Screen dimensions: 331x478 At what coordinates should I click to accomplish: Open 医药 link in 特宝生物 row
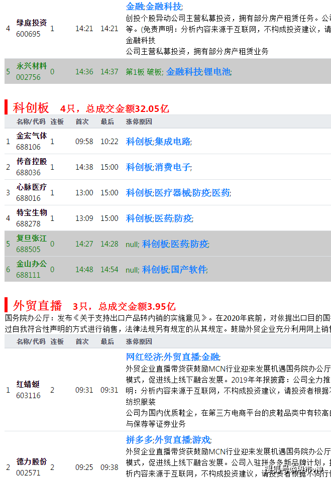163,218
